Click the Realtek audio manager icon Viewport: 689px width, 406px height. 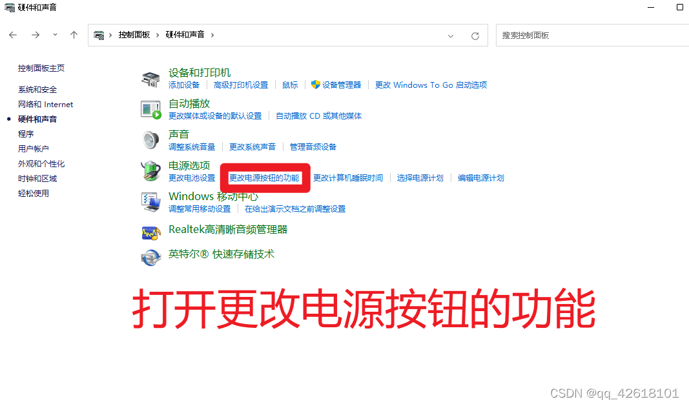click(150, 233)
